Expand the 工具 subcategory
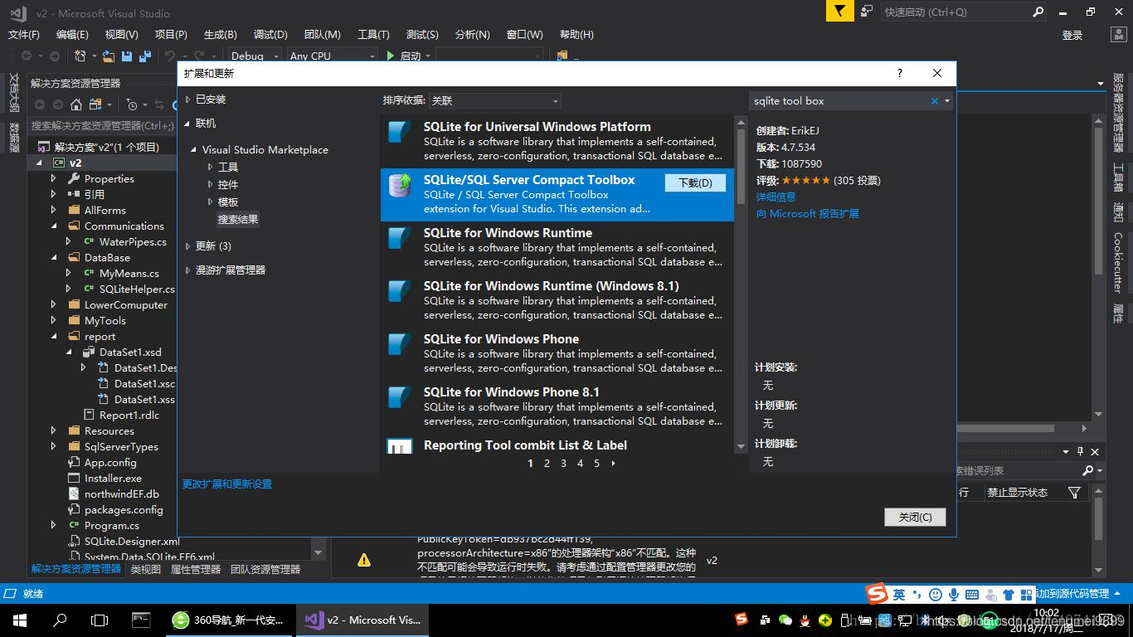Image resolution: width=1133 pixels, height=637 pixels. click(x=211, y=168)
